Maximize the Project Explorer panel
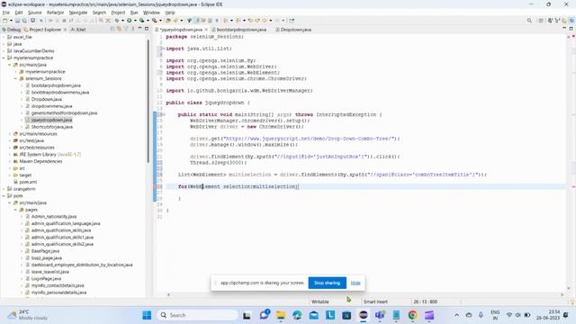 [147, 29]
